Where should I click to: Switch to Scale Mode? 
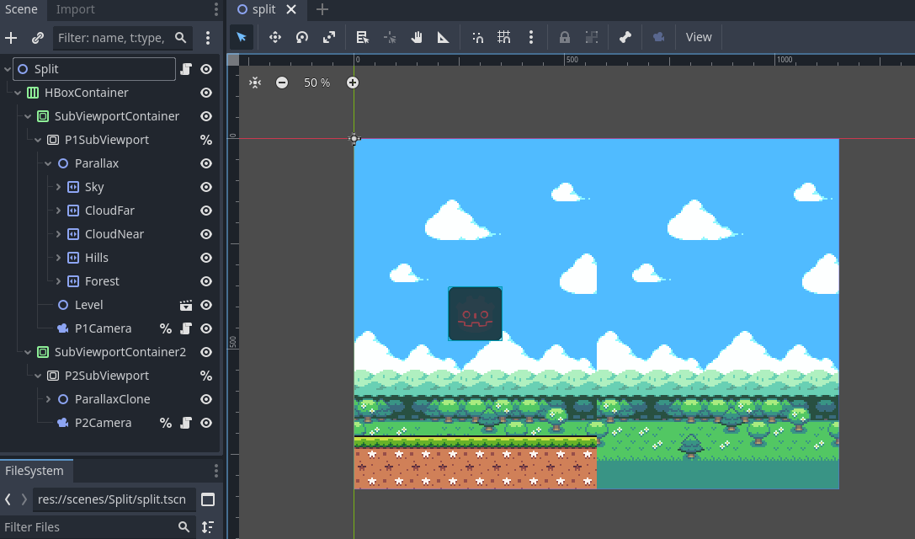pyautogui.click(x=329, y=37)
